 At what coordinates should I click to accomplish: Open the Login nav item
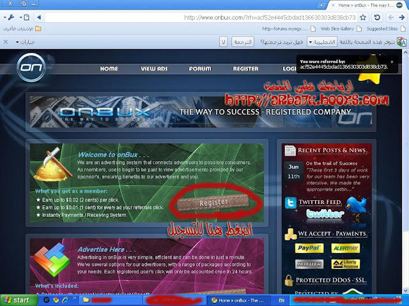pos(289,69)
